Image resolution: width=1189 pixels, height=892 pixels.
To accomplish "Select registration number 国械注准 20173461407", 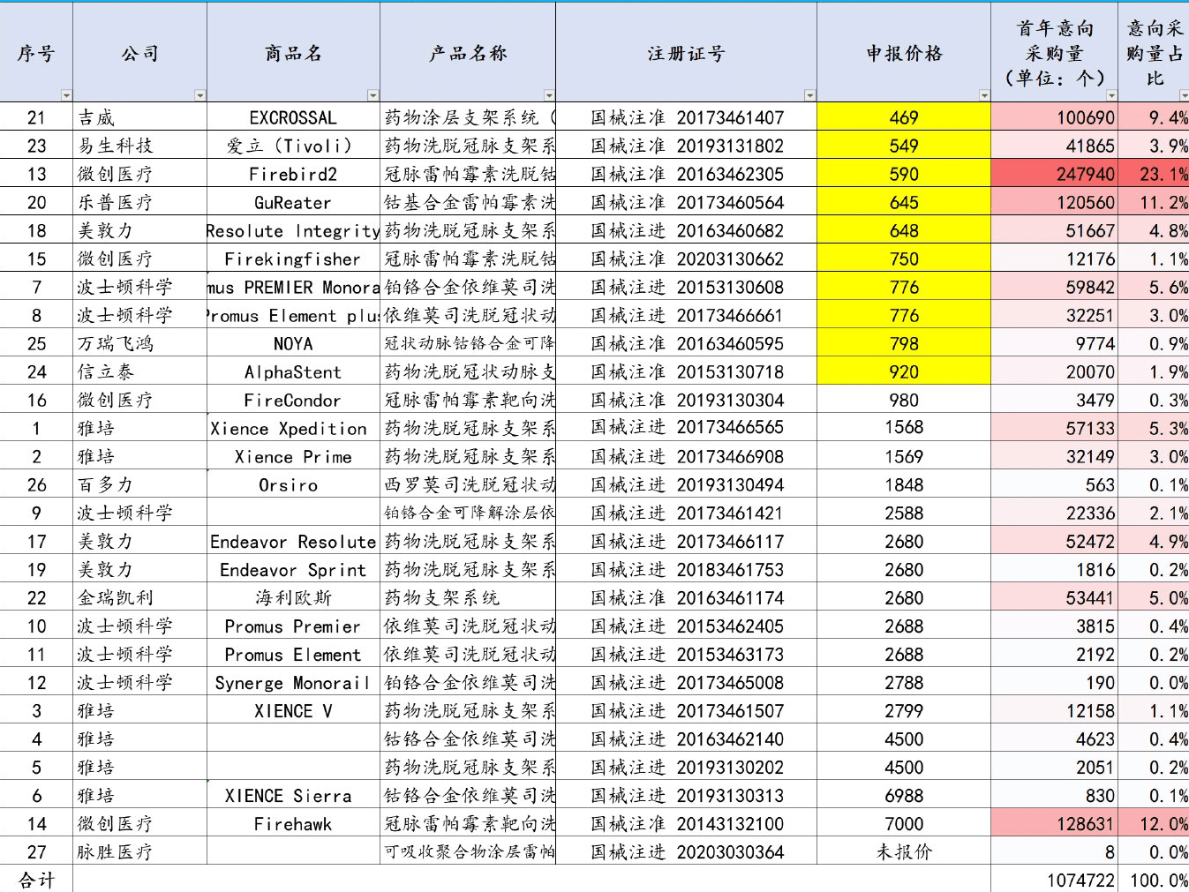I will 687,117.
